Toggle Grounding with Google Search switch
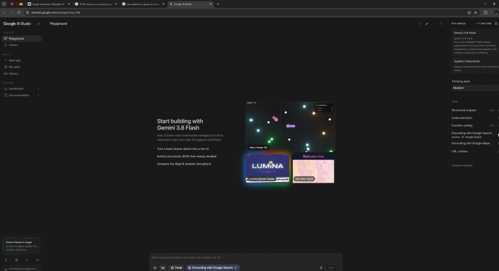Viewport: 499px width, 271px height. tap(498, 135)
